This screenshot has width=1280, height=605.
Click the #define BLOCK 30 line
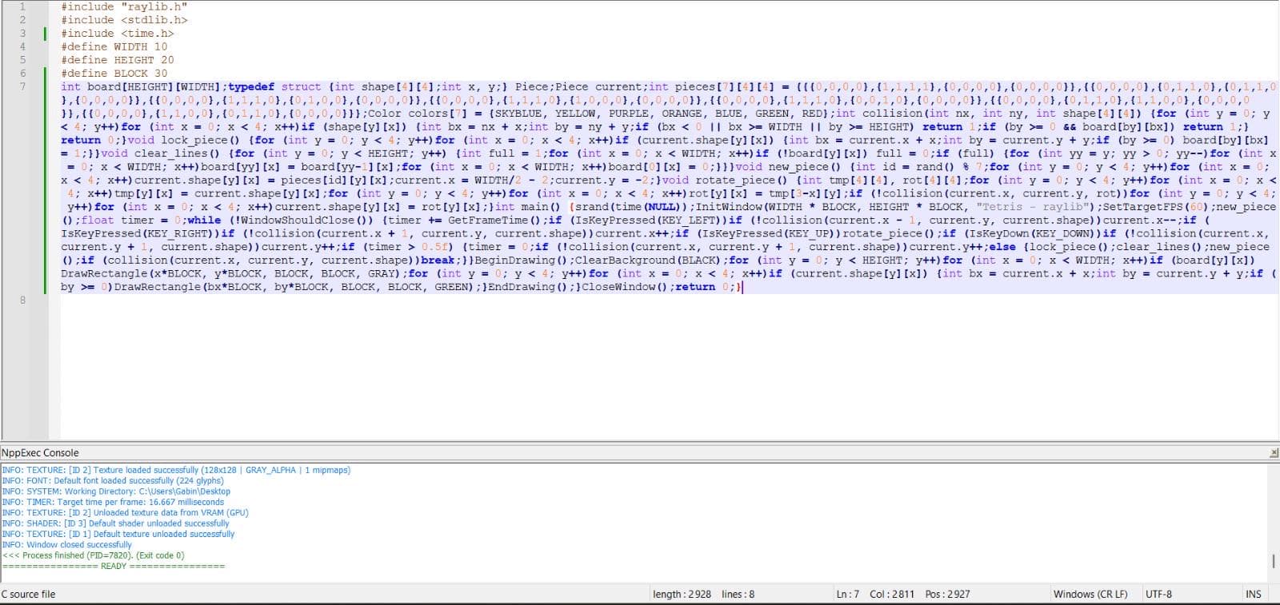tap(114, 74)
